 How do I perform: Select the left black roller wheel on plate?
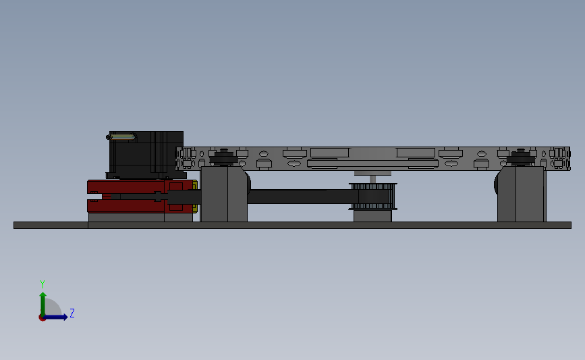[224, 157]
